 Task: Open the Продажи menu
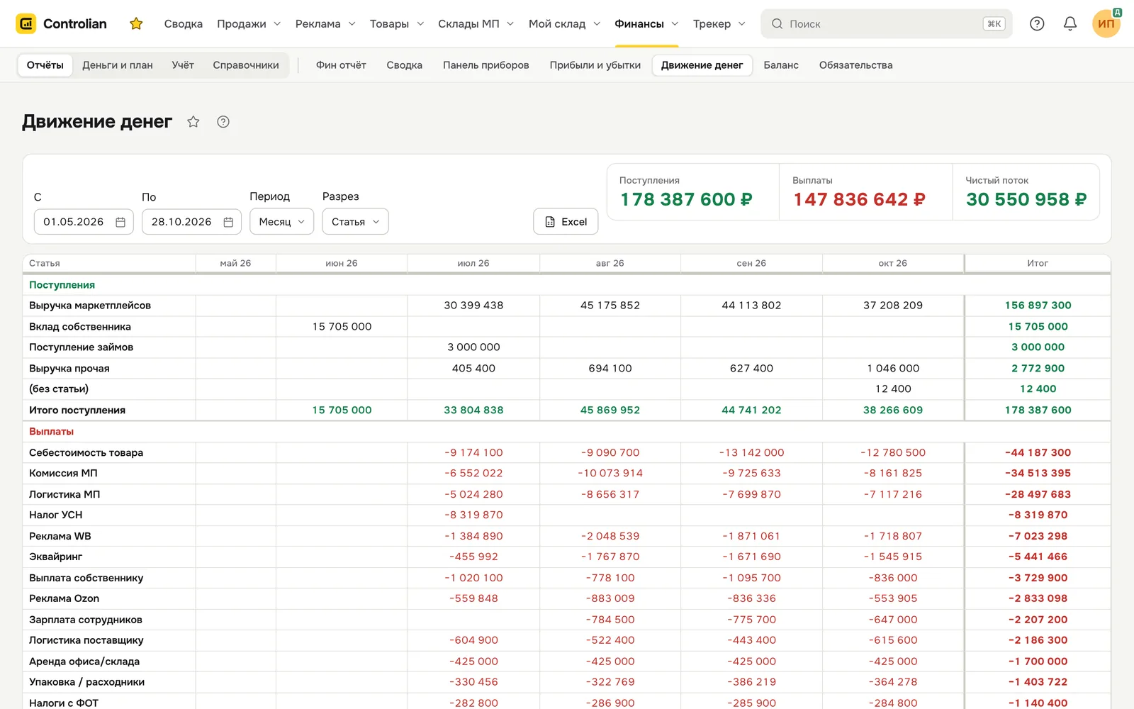point(249,23)
